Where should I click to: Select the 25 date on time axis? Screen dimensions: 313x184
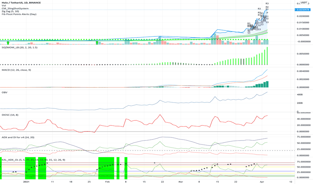89,182
